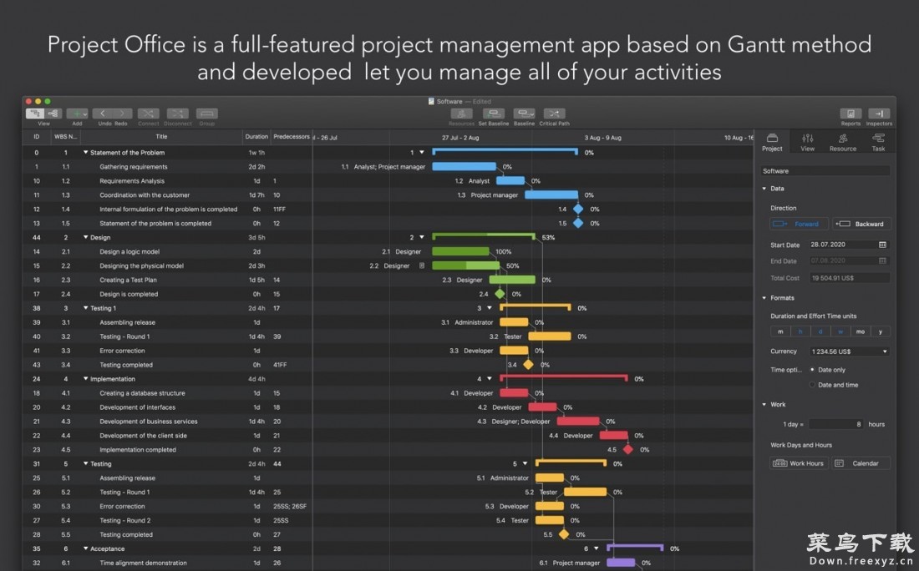Toggle the 'h' hours time unit

(x=800, y=331)
